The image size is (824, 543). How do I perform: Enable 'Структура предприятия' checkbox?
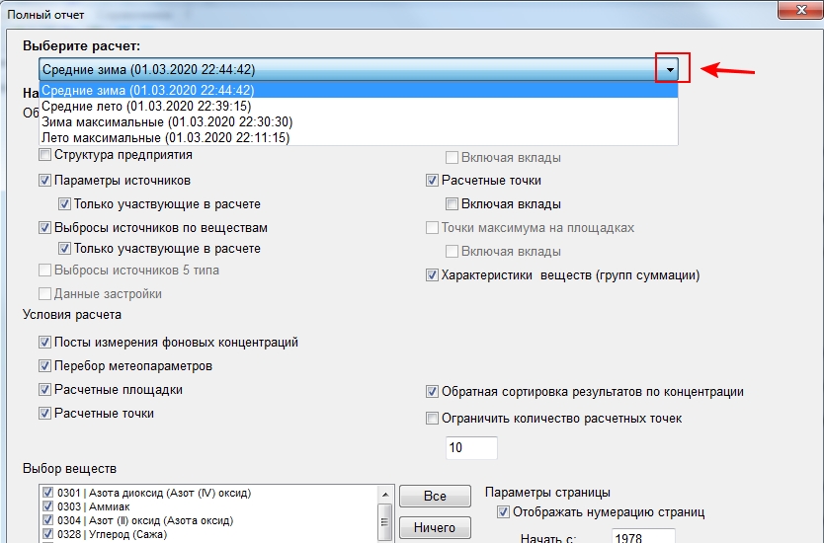point(45,155)
